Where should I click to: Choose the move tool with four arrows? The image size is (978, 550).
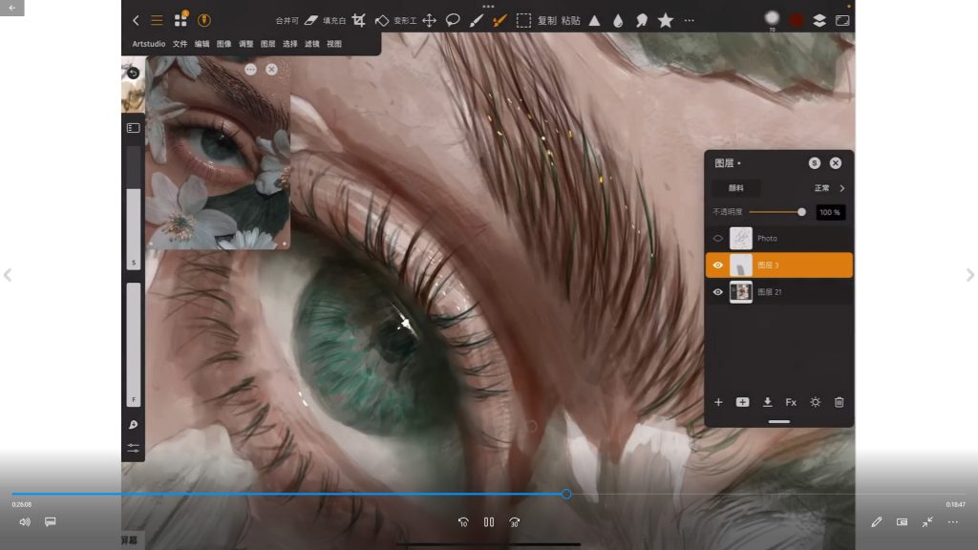click(x=430, y=20)
